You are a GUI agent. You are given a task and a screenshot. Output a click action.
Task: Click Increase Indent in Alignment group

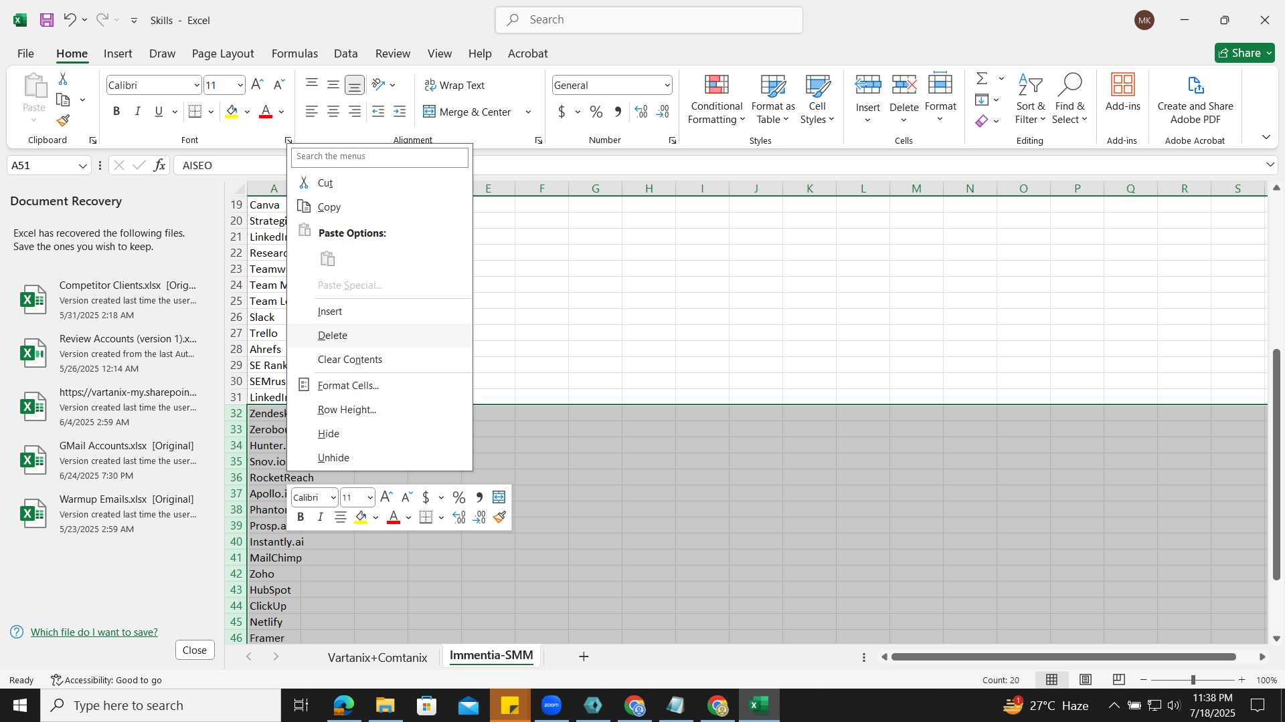pos(400,112)
